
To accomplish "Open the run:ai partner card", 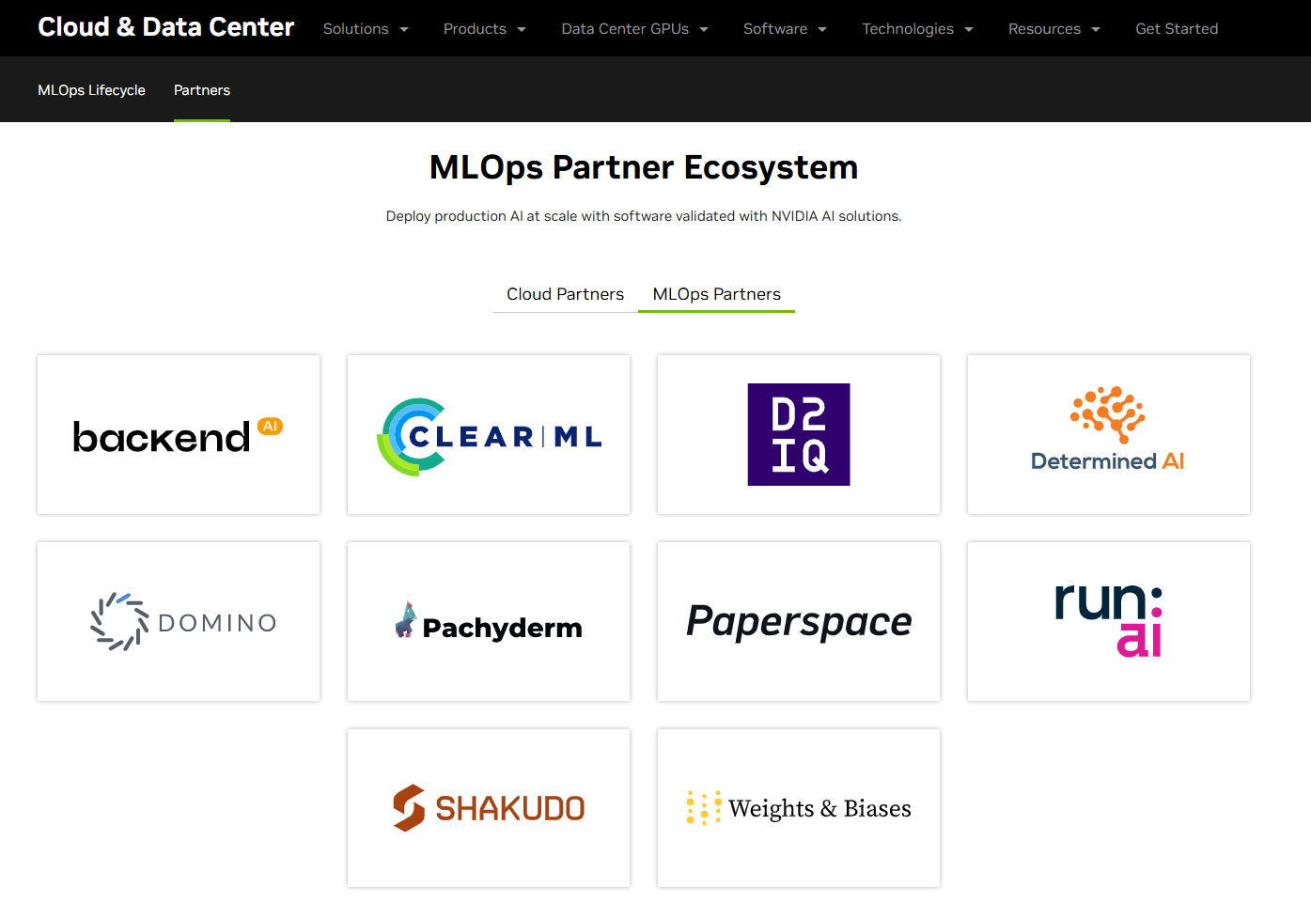I will (x=1109, y=621).
